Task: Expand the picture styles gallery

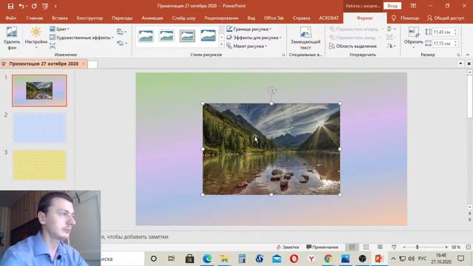Action: [222, 44]
